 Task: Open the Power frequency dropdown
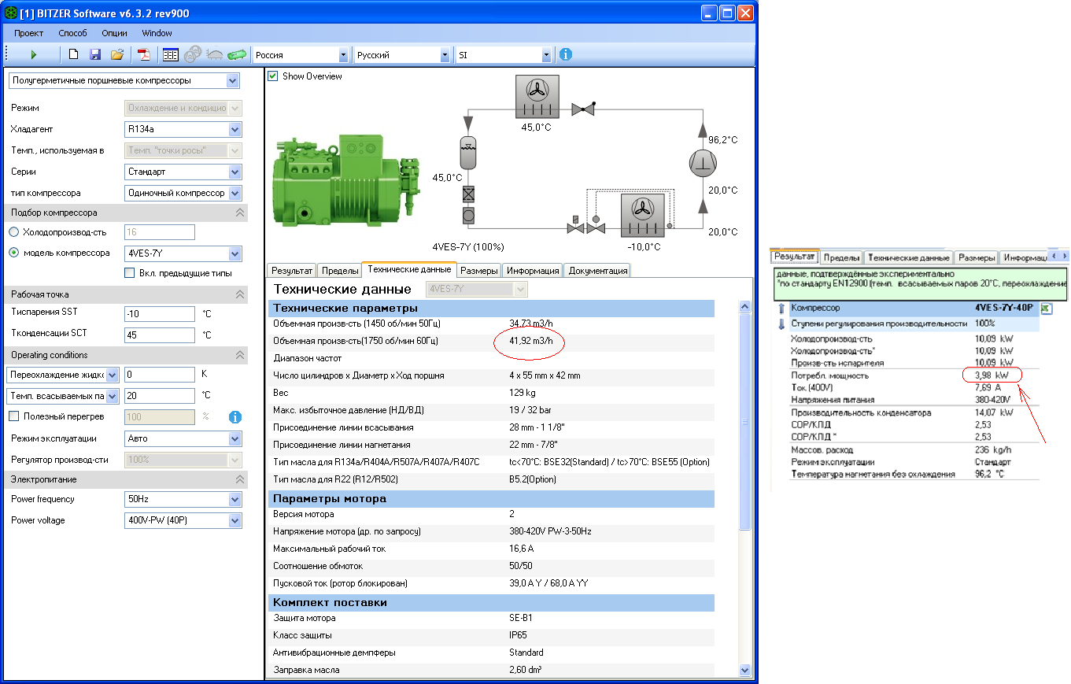click(183, 499)
